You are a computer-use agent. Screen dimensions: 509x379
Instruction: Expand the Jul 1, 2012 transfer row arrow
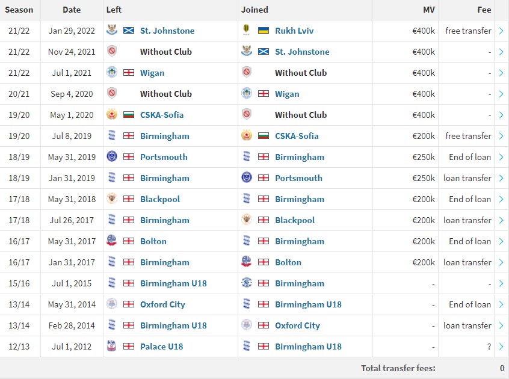click(x=501, y=347)
